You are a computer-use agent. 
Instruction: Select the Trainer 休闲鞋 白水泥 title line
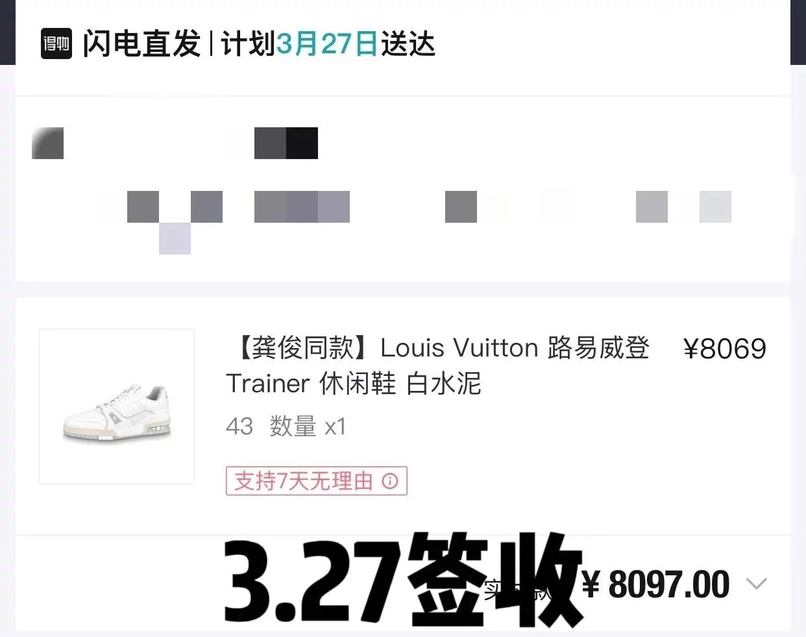[354, 384]
